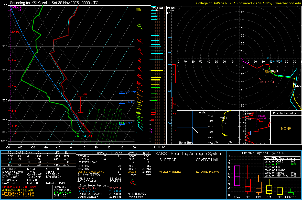Click the Storm Slinky crosshair plot
Screen dimensions: 302x200
point(192,127)
